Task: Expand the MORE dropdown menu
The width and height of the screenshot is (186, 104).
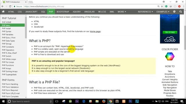Action: click(x=122, y=12)
